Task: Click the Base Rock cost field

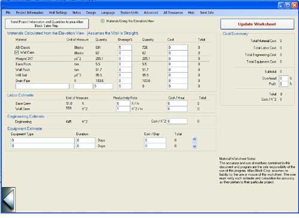Action: pyautogui.click(x=178, y=64)
